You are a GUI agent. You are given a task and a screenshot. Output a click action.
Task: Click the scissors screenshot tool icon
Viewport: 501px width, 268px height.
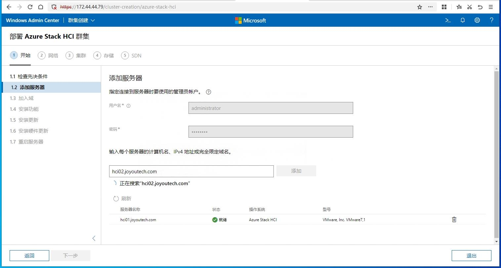point(470,7)
